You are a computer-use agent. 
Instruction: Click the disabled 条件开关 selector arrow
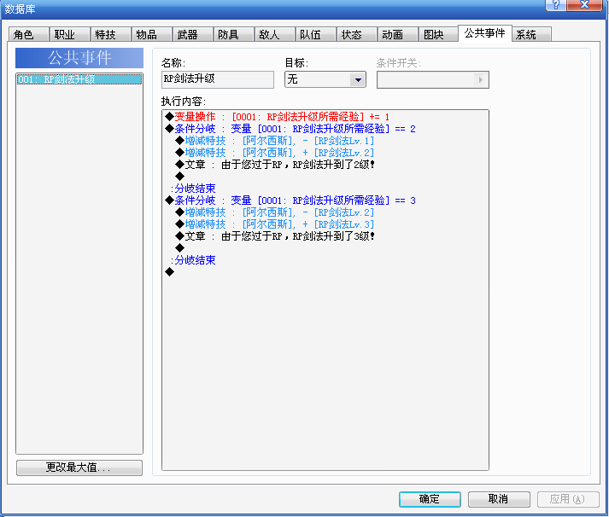(x=480, y=79)
